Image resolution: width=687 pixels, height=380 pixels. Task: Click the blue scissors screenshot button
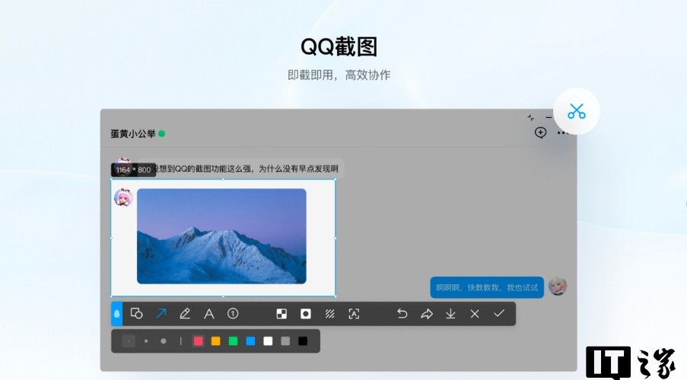click(x=577, y=111)
